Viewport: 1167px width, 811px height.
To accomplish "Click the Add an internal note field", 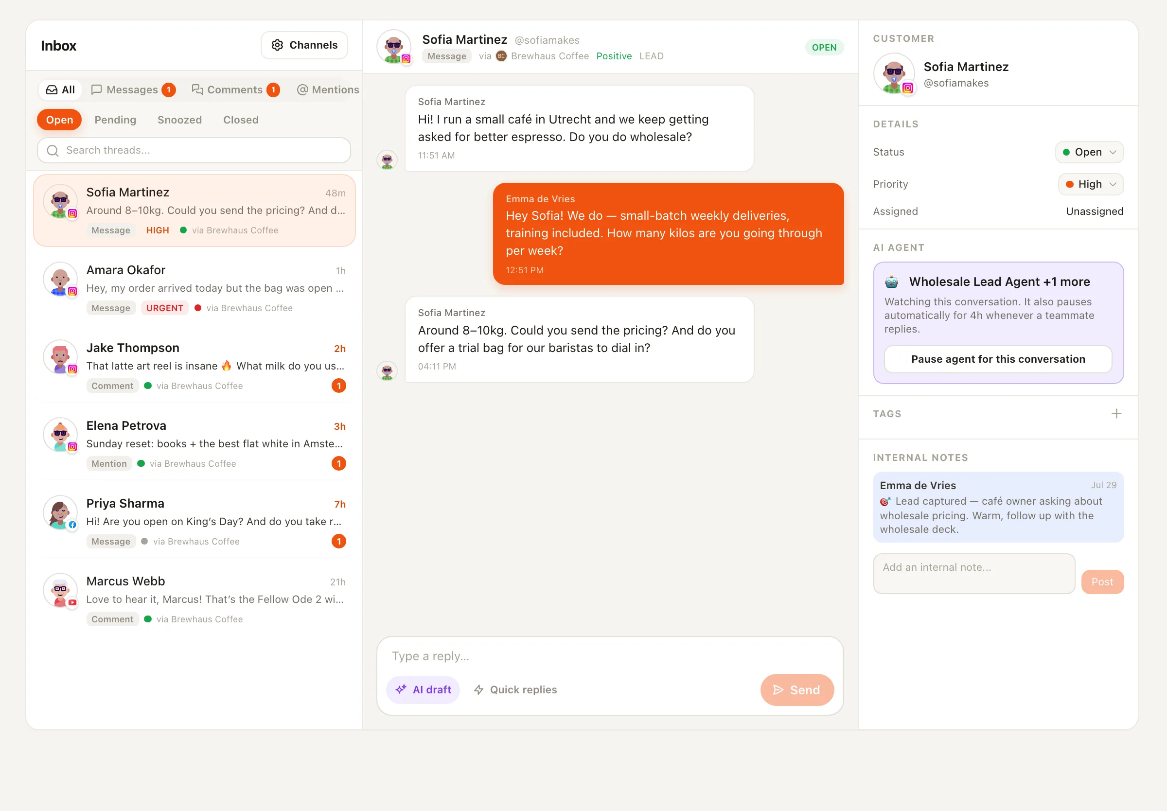I will pyautogui.click(x=974, y=574).
